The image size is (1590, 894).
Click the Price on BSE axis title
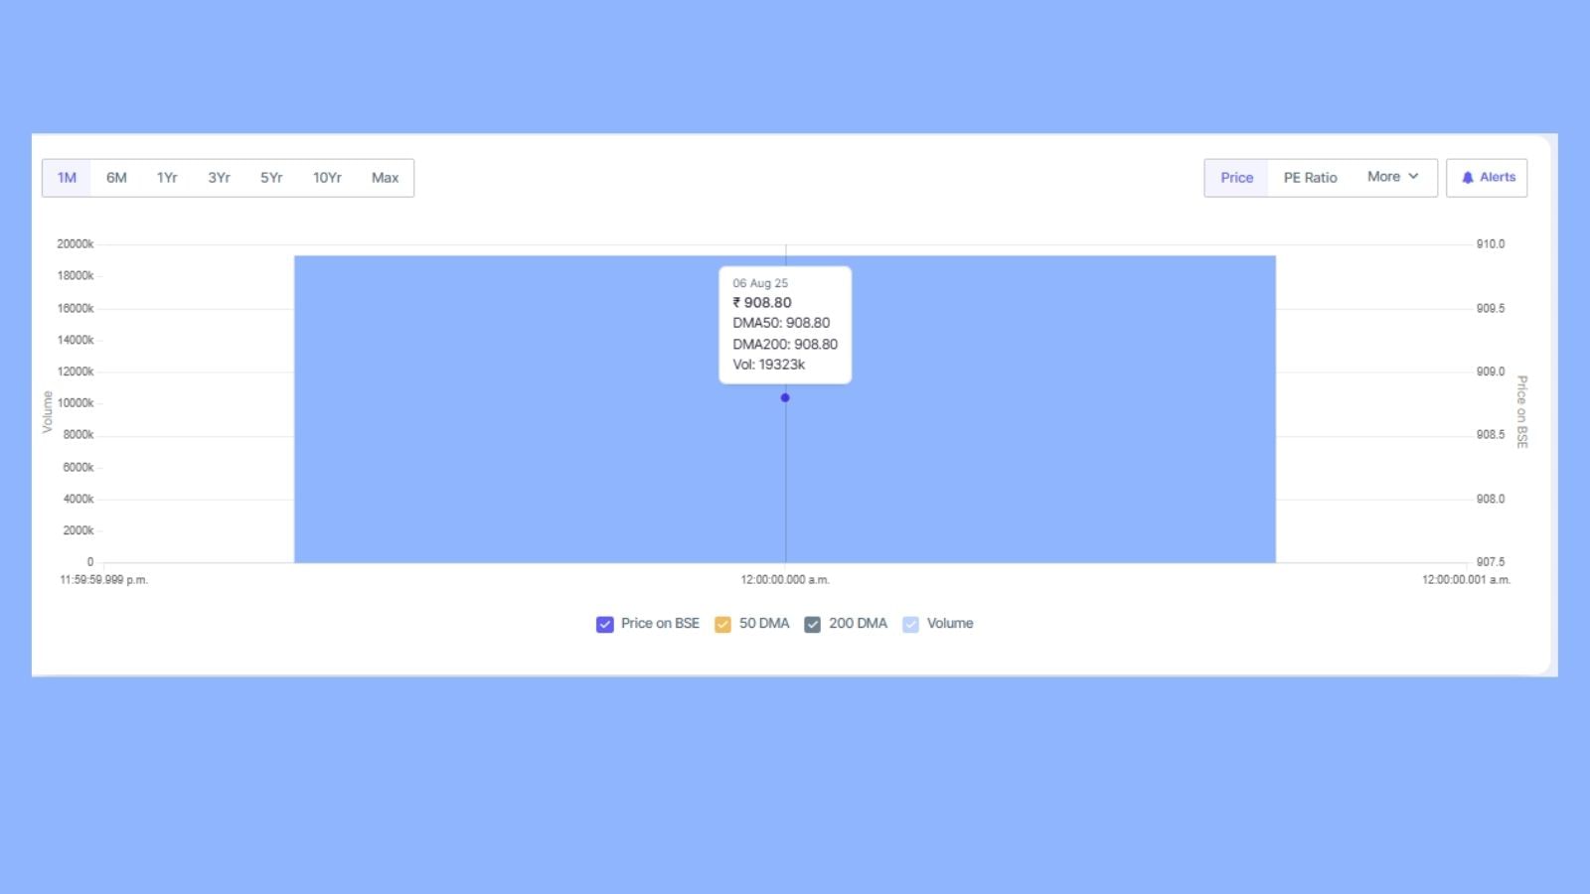click(x=1521, y=411)
